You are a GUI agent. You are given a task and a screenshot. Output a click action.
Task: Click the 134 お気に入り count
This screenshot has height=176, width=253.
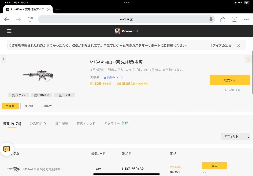point(231,90)
